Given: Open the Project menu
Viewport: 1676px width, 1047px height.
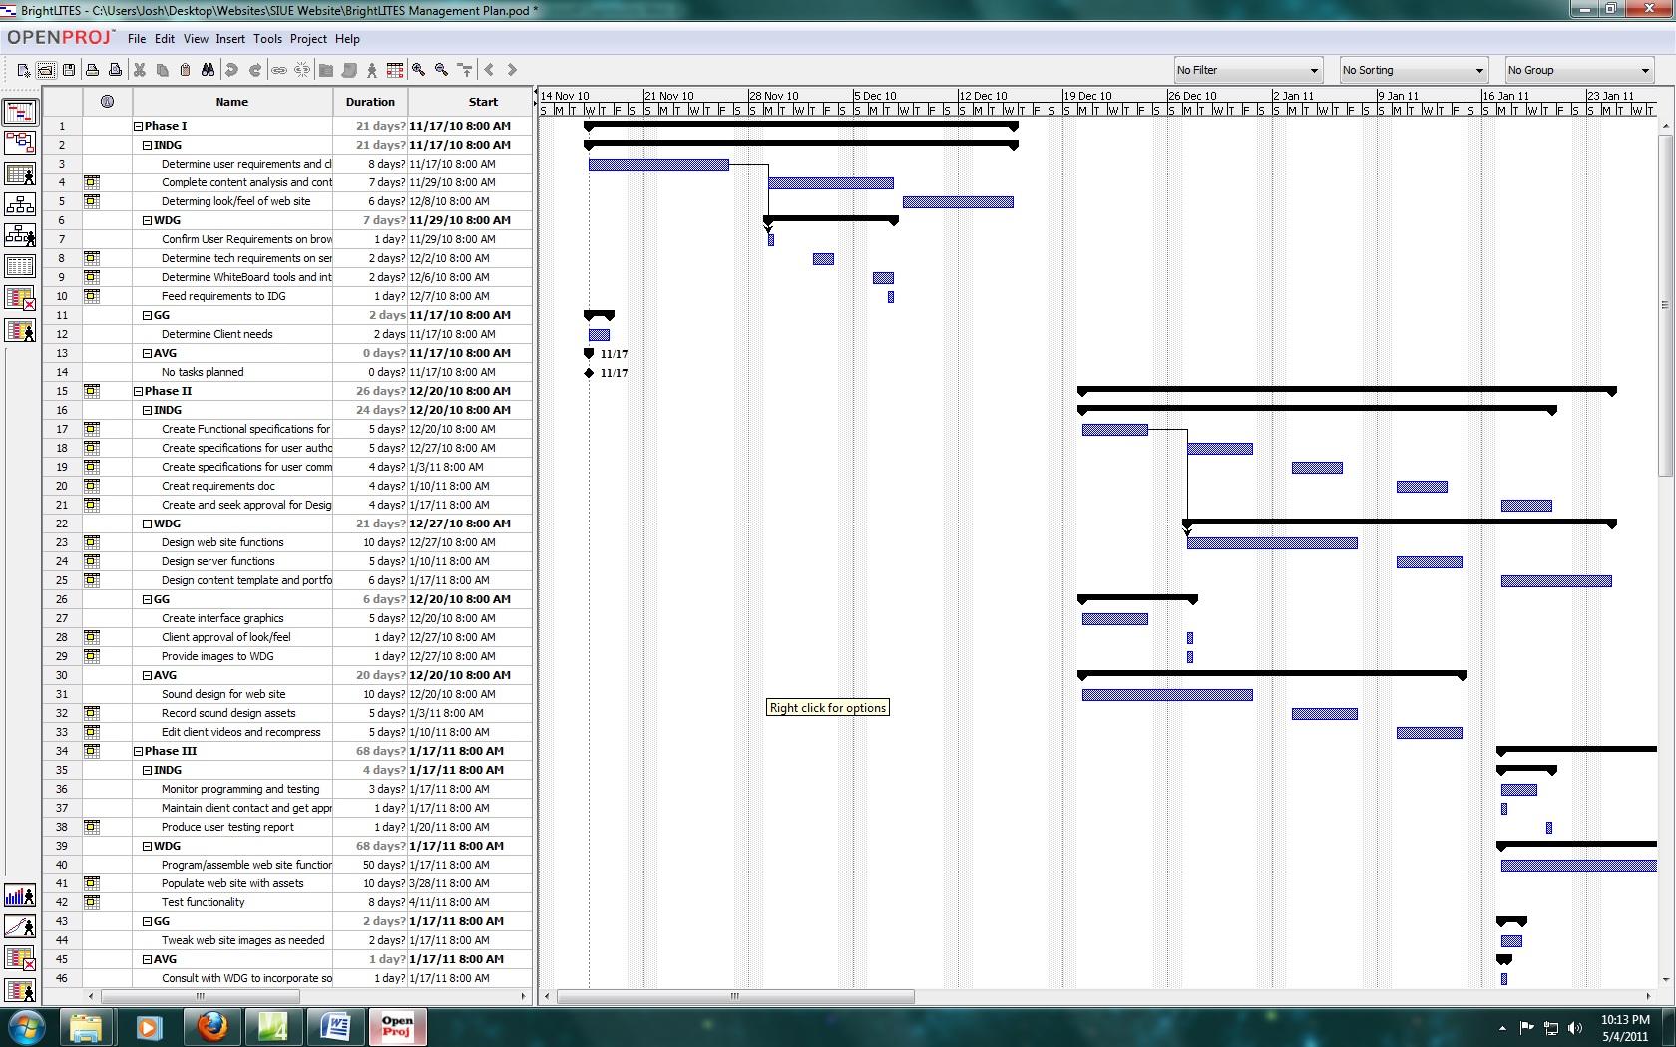Looking at the screenshot, I should tap(308, 39).
